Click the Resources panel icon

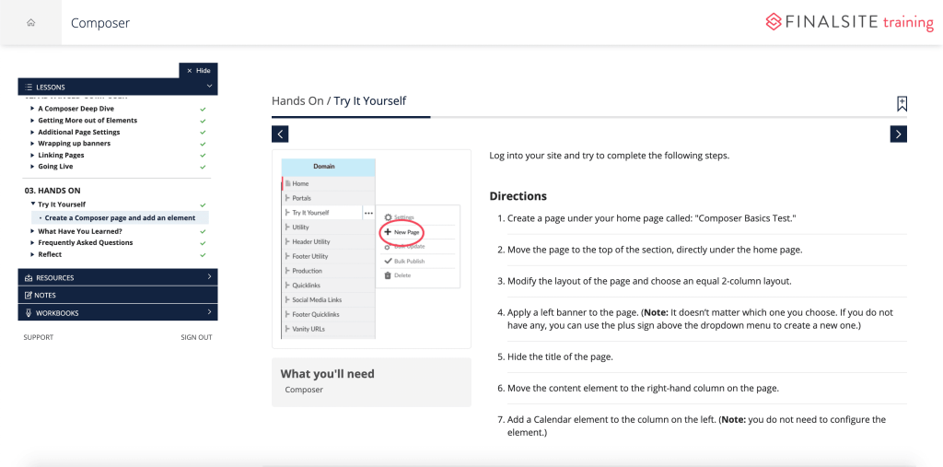29,277
